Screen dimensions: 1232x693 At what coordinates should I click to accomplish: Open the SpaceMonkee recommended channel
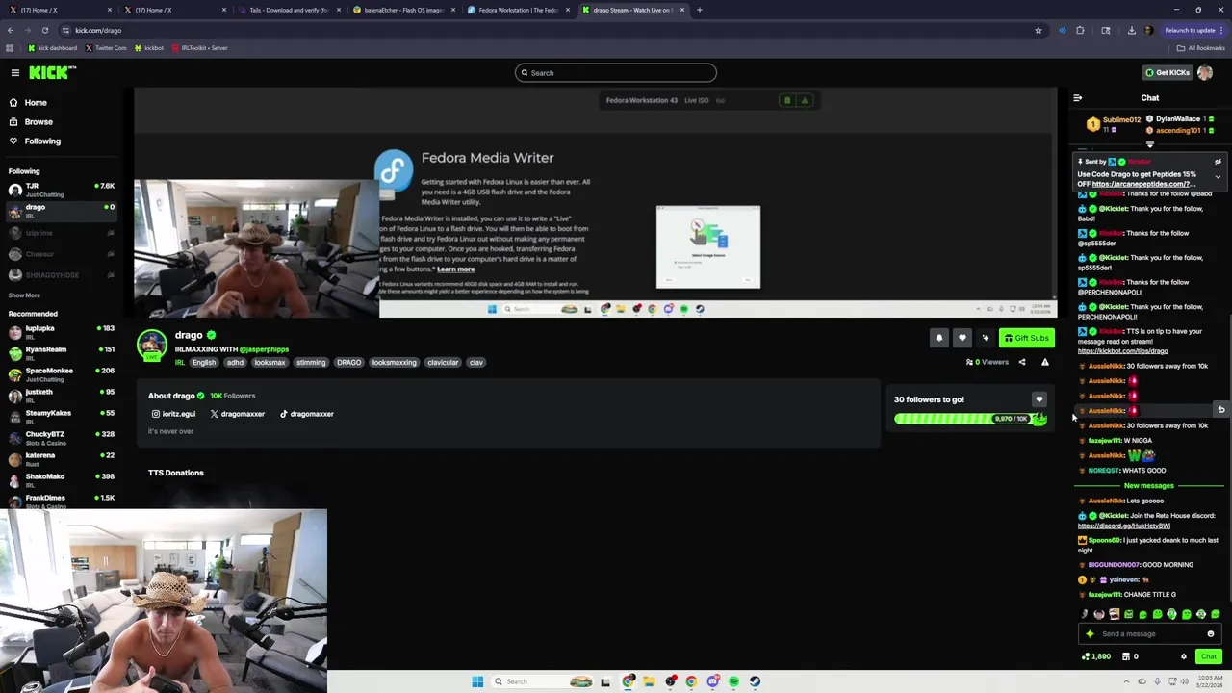click(x=60, y=373)
